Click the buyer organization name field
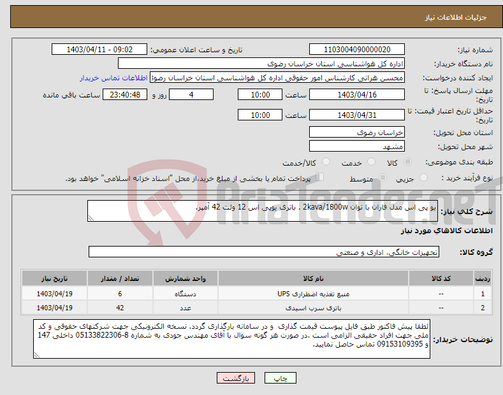This screenshot has width=503, height=395. (x=261, y=64)
